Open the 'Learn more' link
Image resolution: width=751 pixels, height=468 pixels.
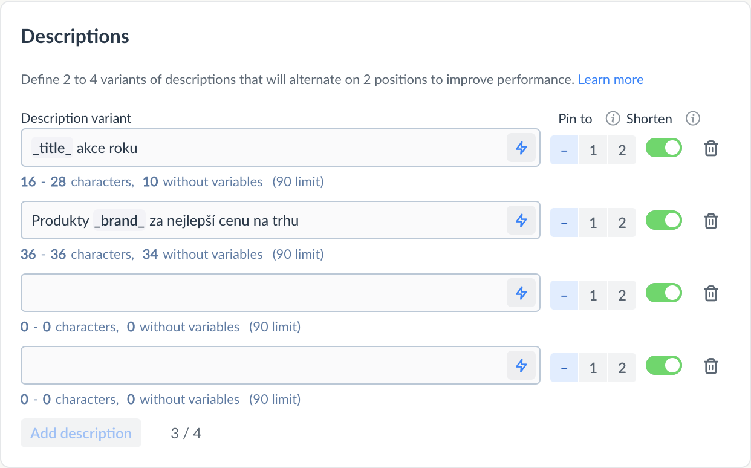pyautogui.click(x=611, y=79)
